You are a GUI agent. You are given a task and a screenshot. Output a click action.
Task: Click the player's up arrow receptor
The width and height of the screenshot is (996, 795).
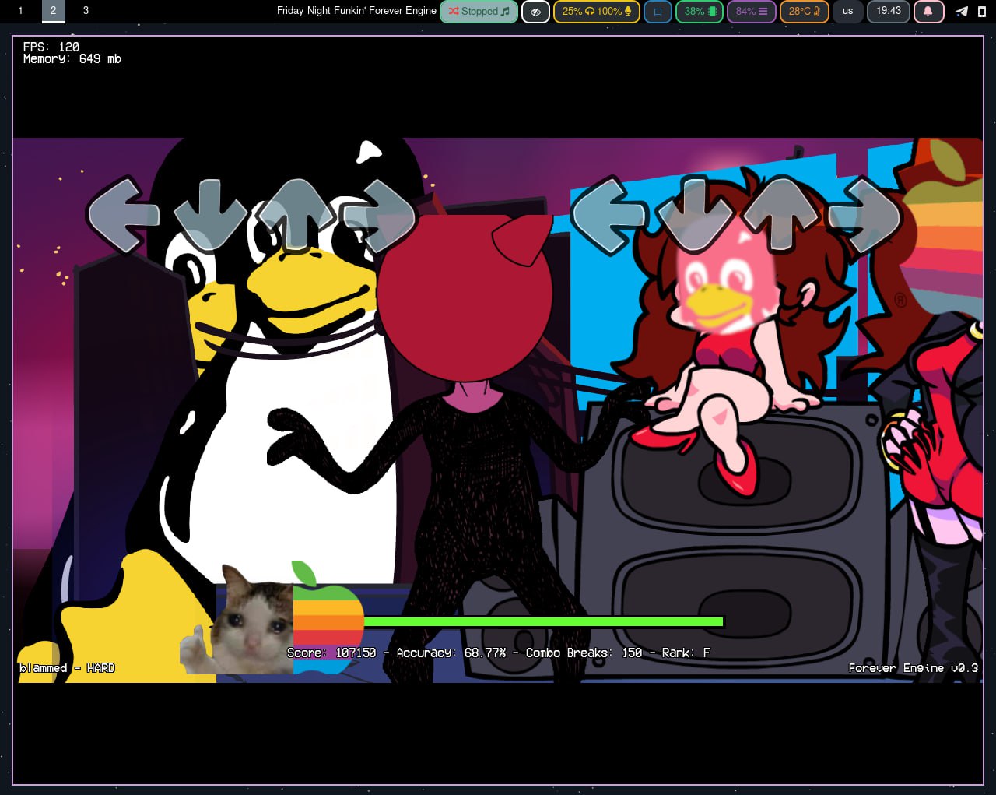[x=780, y=216]
